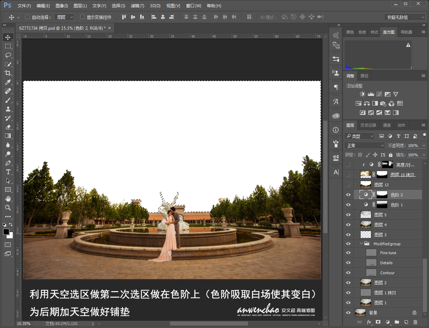The width and height of the screenshot is (429, 328).
Task: Delete layer trash icon in Layers panel
Action: pos(415,322)
